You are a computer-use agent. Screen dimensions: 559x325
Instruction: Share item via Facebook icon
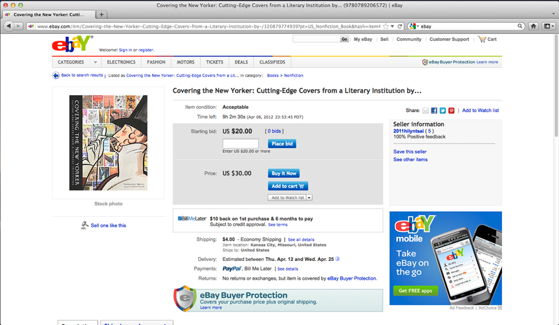click(434, 111)
